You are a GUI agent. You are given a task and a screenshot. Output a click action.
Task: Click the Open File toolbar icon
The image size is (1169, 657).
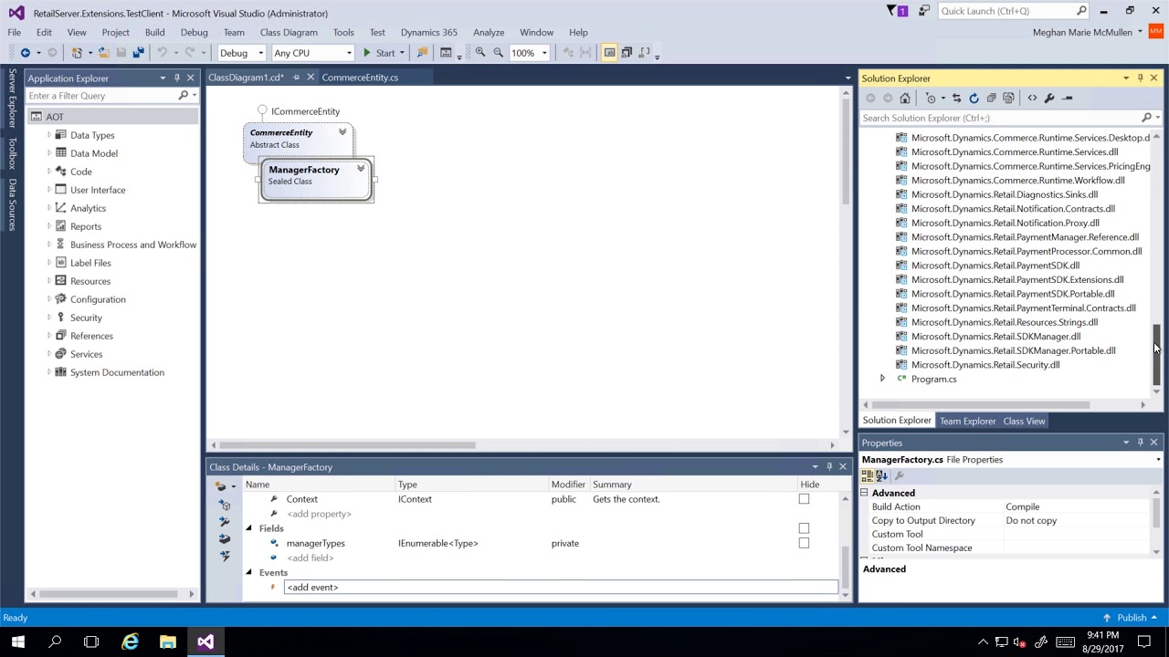tap(103, 53)
